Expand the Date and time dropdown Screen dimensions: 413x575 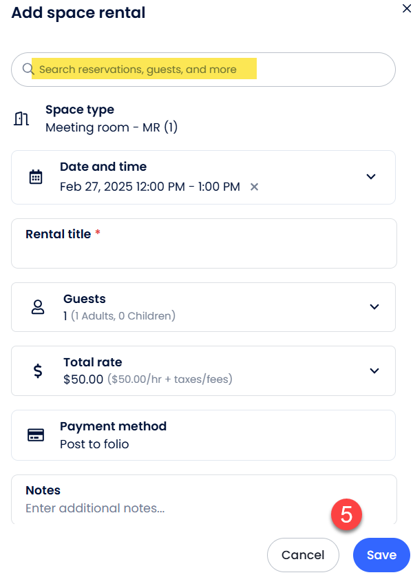[x=371, y=177]
